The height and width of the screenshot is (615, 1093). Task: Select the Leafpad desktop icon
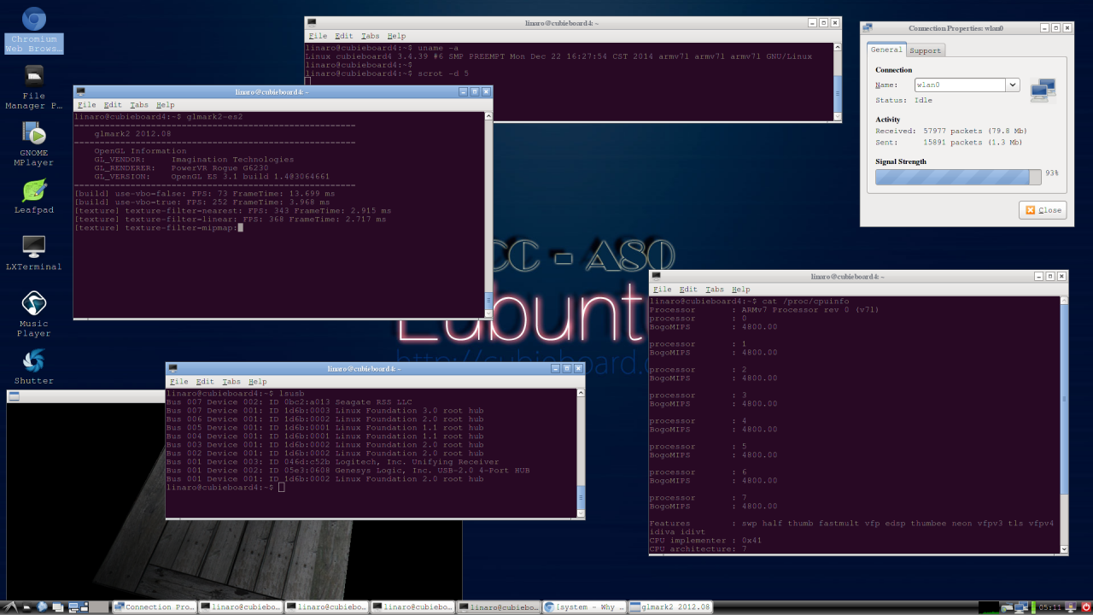click(33, 196)
